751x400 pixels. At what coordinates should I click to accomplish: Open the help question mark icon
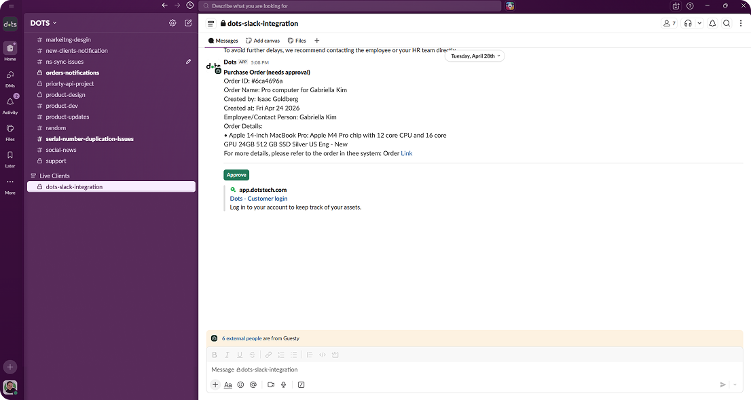(690, 5)
